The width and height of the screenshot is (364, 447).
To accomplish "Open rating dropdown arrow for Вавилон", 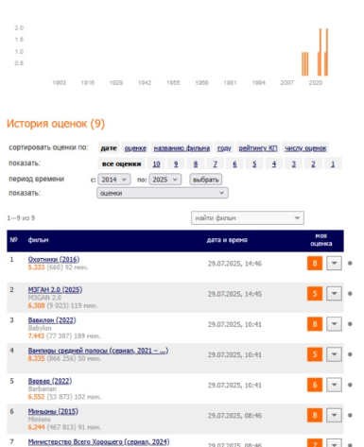I will pos(334,324).
